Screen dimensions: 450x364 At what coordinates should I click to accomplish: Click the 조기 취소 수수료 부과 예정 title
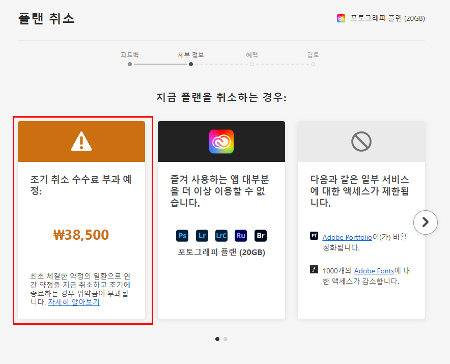81,185
